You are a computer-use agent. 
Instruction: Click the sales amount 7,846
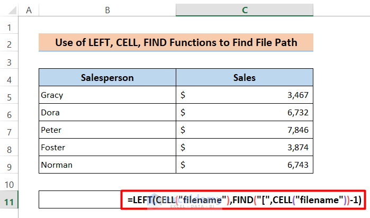(x=245, y=130)
